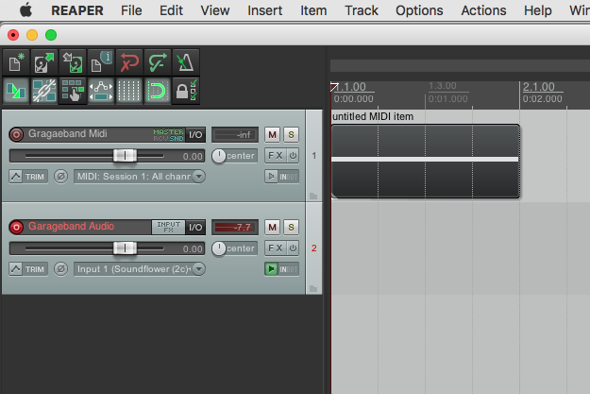
Task: Invert phase on Gragaeband Midi track
Action: 60,177
